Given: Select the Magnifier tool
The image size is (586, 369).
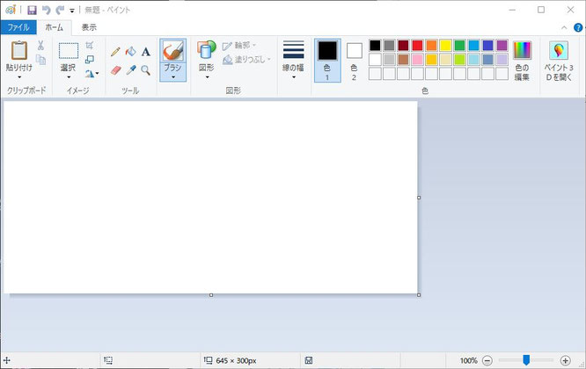Looking at the screenshot, I should (x=145, y=69).
